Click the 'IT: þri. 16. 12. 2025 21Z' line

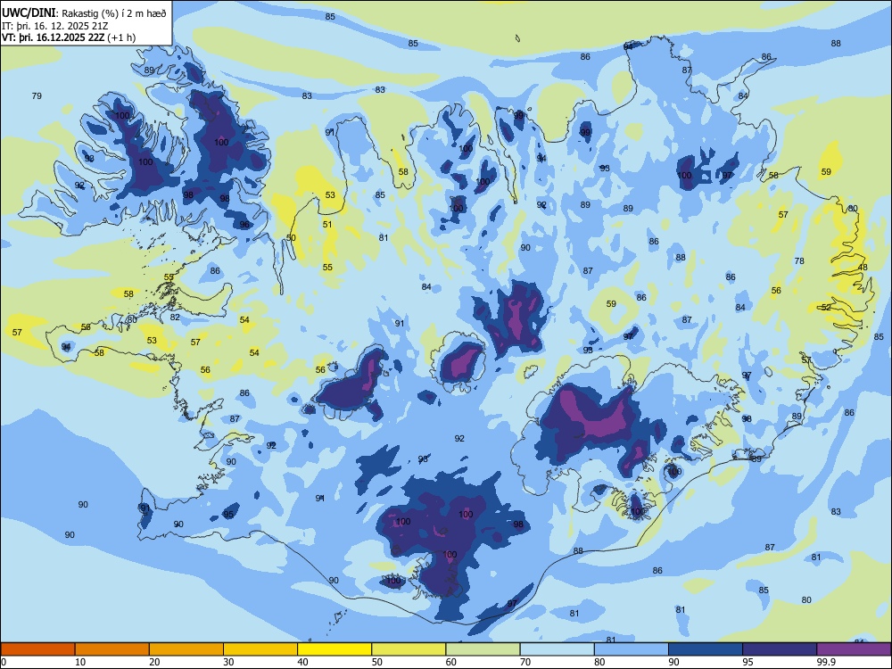[55, 26]
